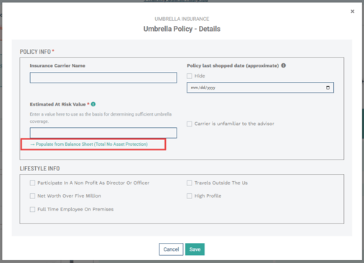Click the 'Enter a value here' helper text
The width and height of the screenshot is (364, 263).
[x=101, y=118]
